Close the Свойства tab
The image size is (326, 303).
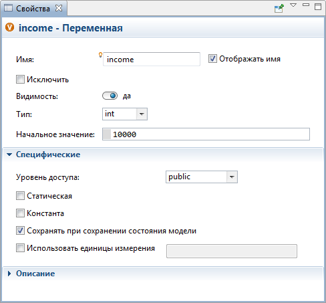tap(59, 8)
